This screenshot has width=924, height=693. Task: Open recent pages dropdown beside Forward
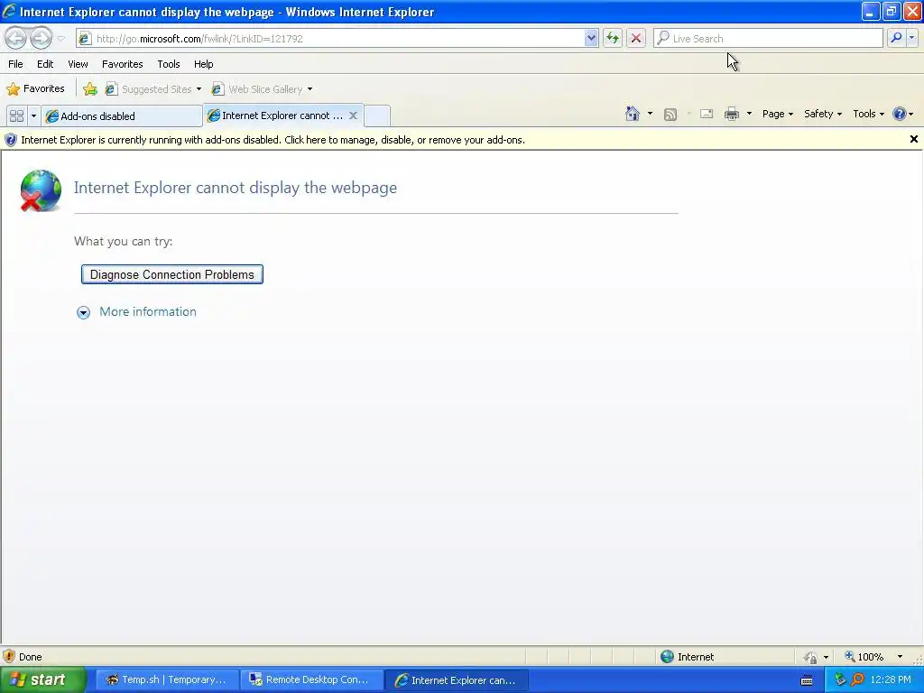pyautogui.click(x=60, y=39)
